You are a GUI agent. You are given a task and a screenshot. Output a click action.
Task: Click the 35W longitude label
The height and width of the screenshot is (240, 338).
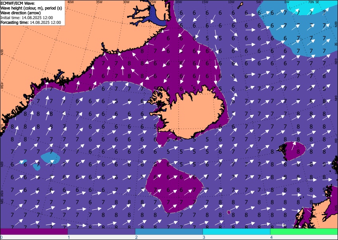pyautogui.click(x=99, y=2)
